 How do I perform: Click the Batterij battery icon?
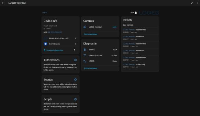[85, 50]
